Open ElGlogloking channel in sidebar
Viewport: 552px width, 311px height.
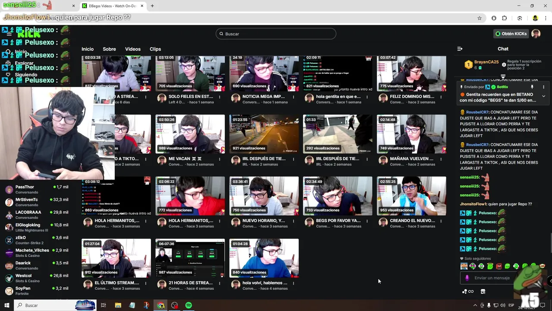[36, 228]
